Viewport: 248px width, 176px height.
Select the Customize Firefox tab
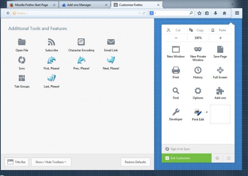pos(137,5)
